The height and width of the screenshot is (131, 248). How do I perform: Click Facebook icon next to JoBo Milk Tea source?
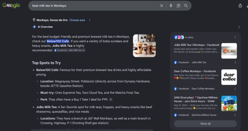175,62
